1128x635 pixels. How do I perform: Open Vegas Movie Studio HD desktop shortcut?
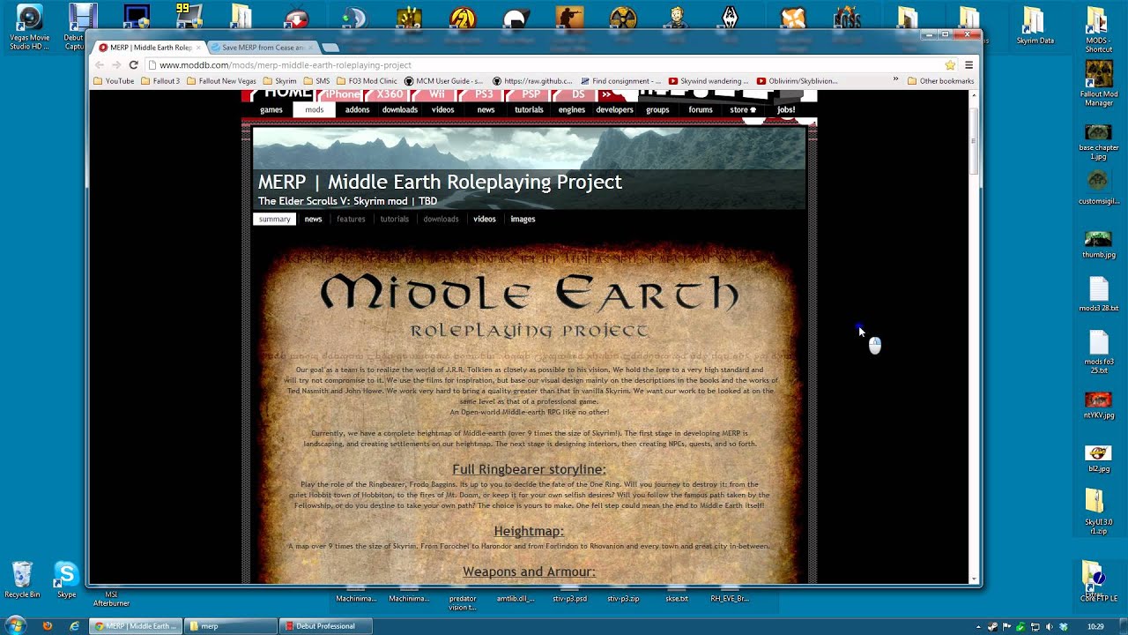point(29,27)
